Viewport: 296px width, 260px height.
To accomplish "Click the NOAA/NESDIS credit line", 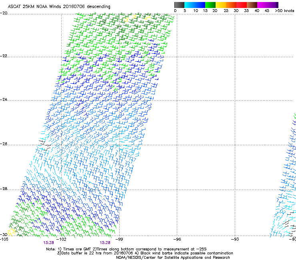I will pos(173,258).
